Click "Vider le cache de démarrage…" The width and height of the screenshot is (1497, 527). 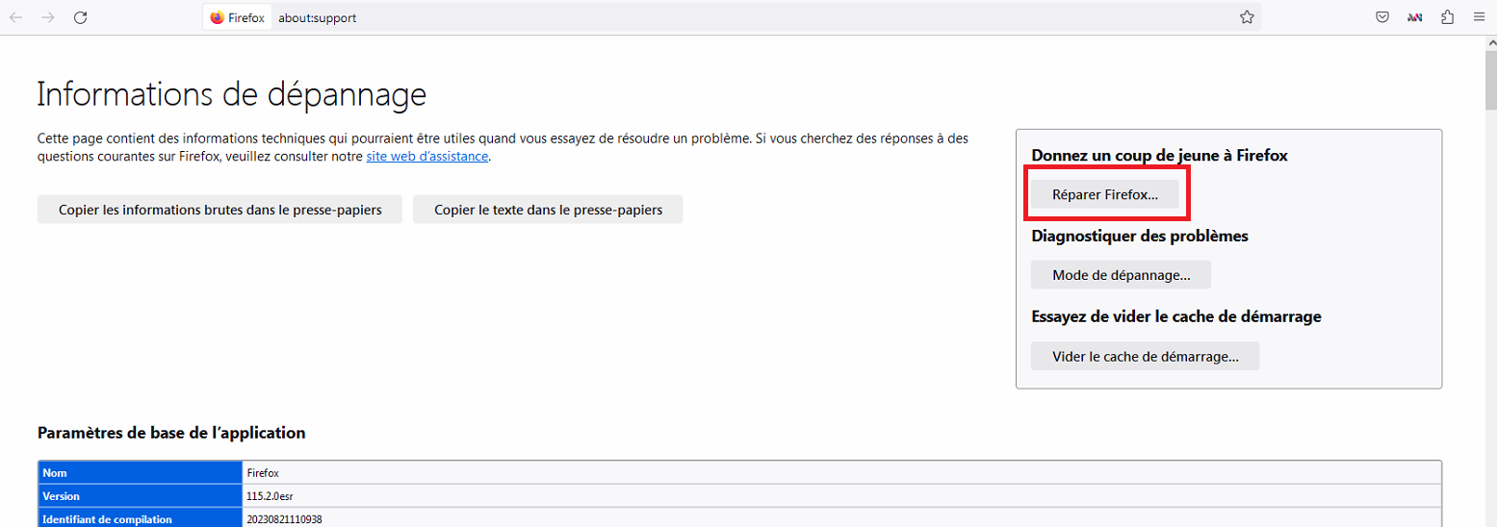(1145, 356)
